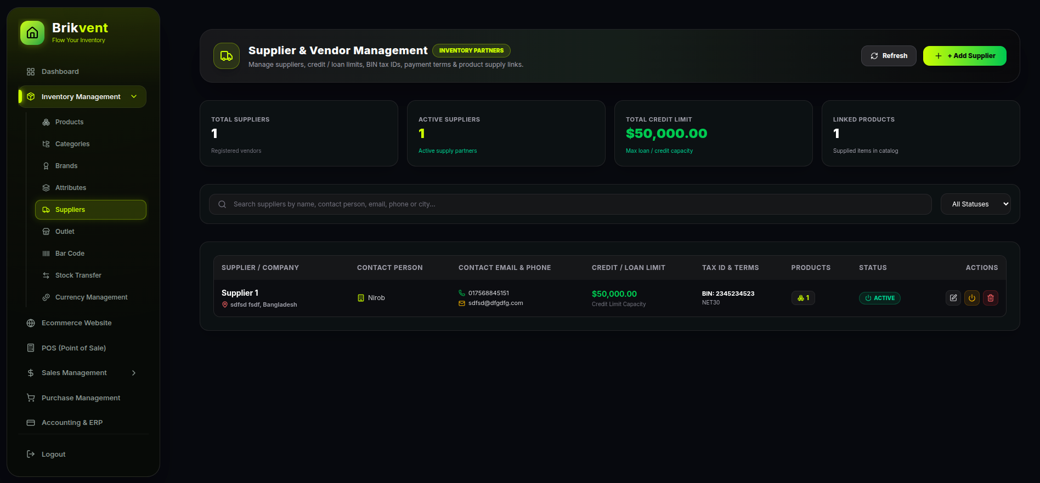Expand the Sales Management chevron

(134, 373)
